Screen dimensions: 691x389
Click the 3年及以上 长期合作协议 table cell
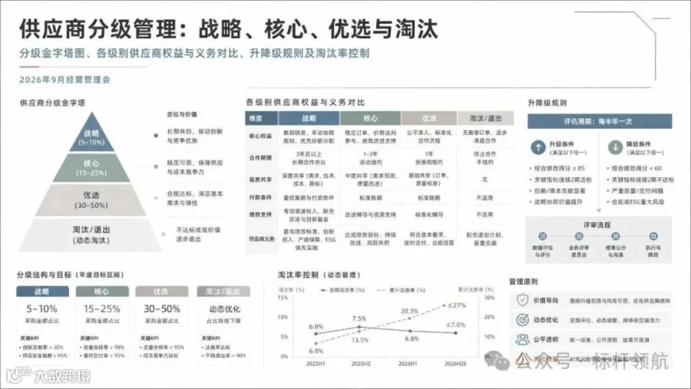[x=309, y=158]
